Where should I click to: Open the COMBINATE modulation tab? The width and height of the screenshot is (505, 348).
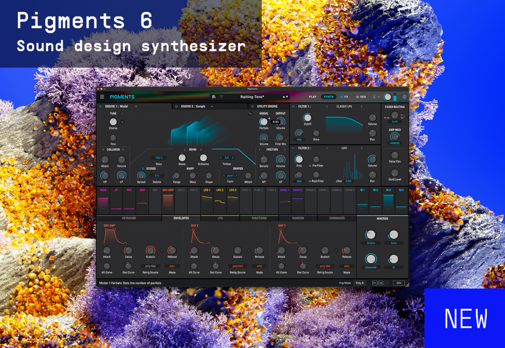[337, 218]
